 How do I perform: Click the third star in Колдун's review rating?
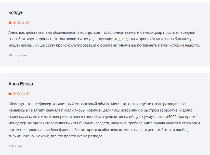click(19, 23)
